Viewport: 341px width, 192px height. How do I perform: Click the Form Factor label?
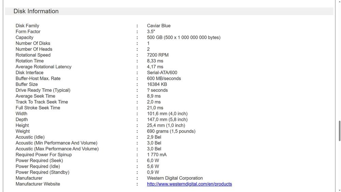[x=28, y=31]
